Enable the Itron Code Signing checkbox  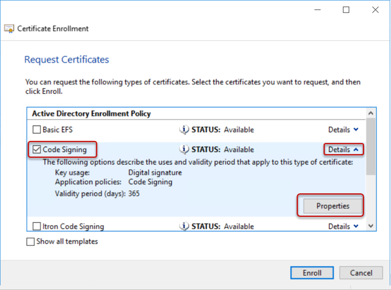[x=37, y=226]
